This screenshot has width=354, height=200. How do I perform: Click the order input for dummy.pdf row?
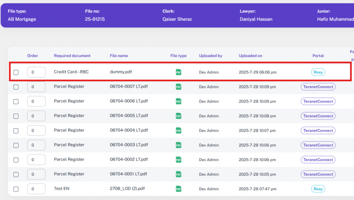tap(36, 72)
